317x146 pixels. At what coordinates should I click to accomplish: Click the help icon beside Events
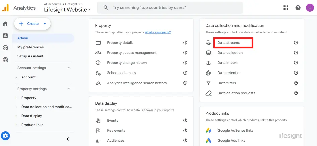(185, 120)
